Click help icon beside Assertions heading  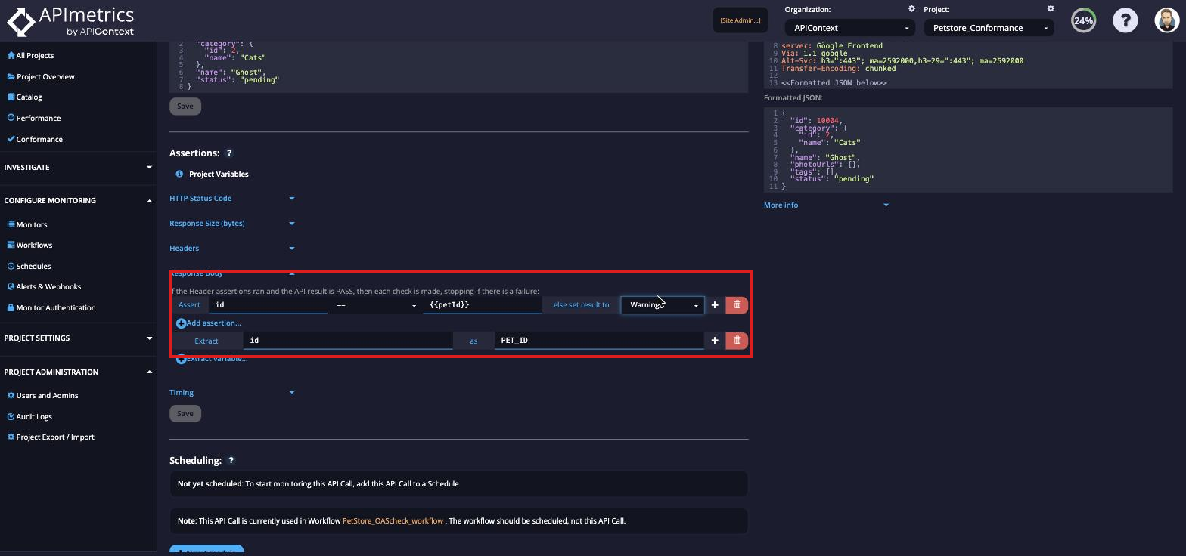tap(229, 153)
